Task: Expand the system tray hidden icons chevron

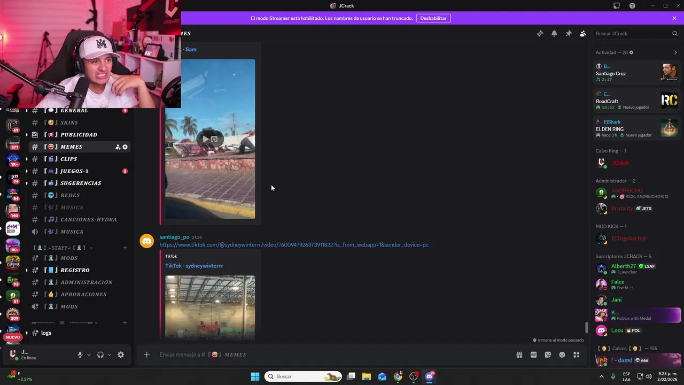Action: click(602, 376)
